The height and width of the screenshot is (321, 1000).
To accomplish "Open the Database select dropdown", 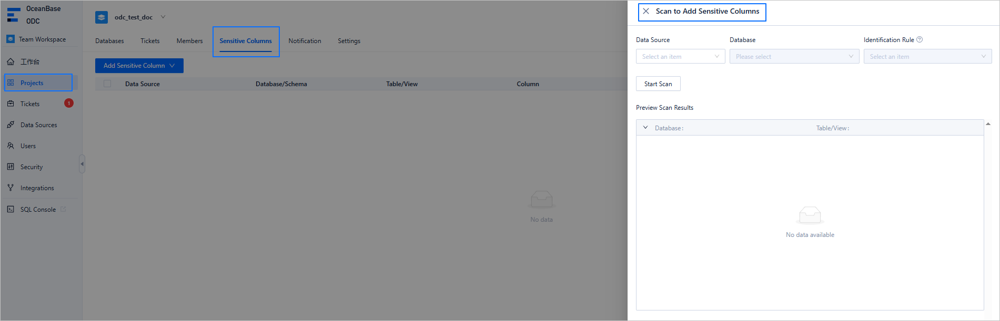I will pyautogui.click(x=794, y=57).
